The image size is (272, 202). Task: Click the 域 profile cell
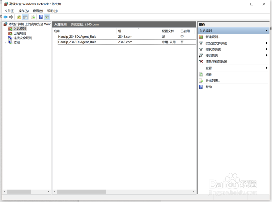pyautogui.click(x=163, y=37)
